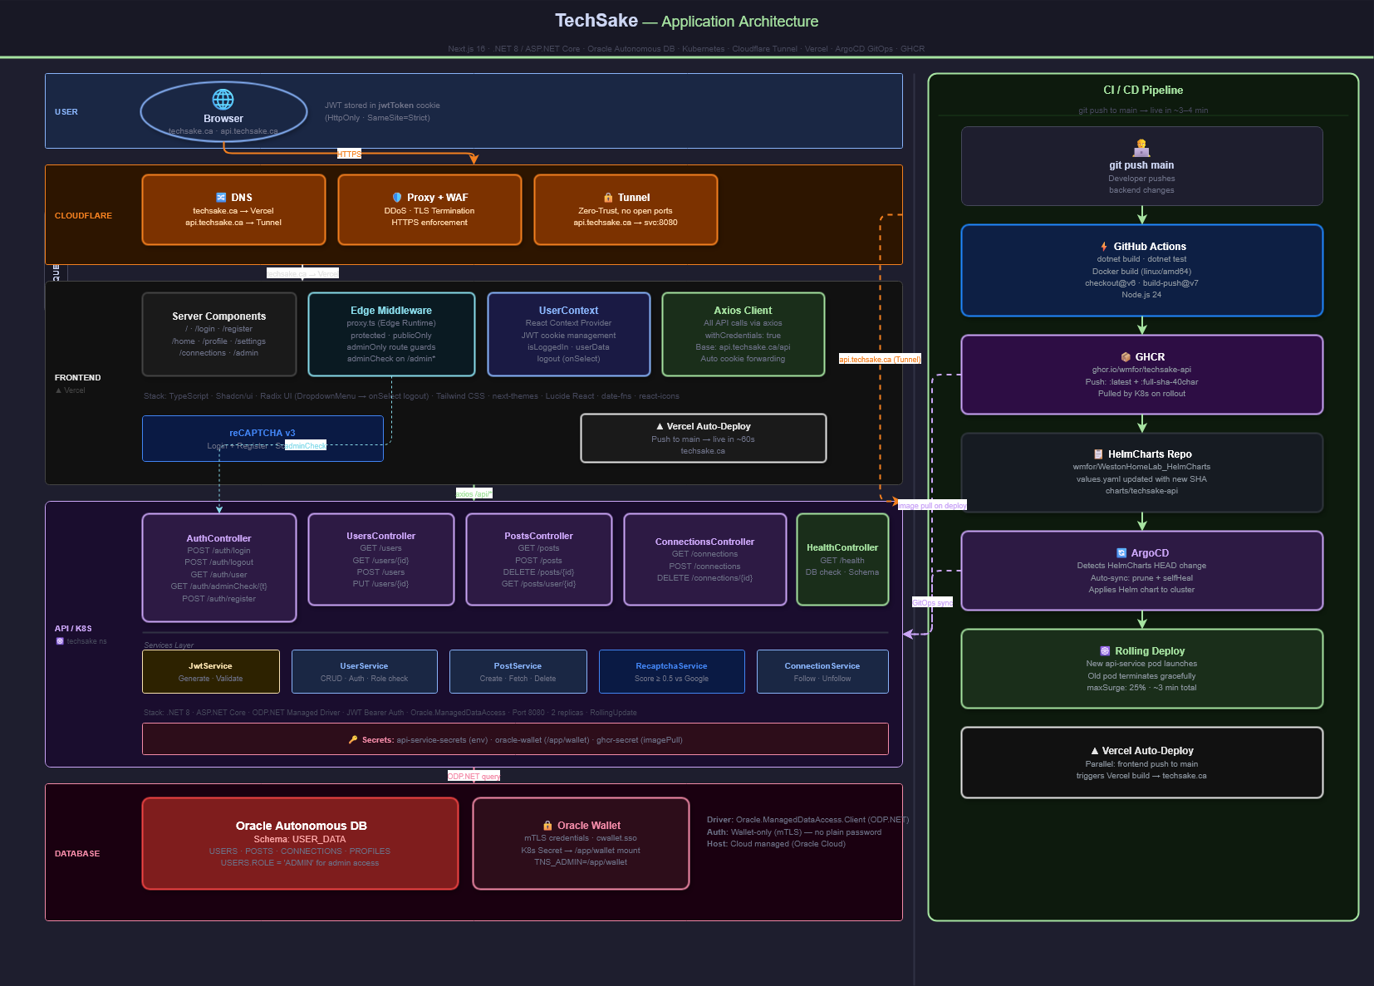This screenshot has height=986, width=1374.
Task: Click the UserService box
Action: (x=365, y=671)
